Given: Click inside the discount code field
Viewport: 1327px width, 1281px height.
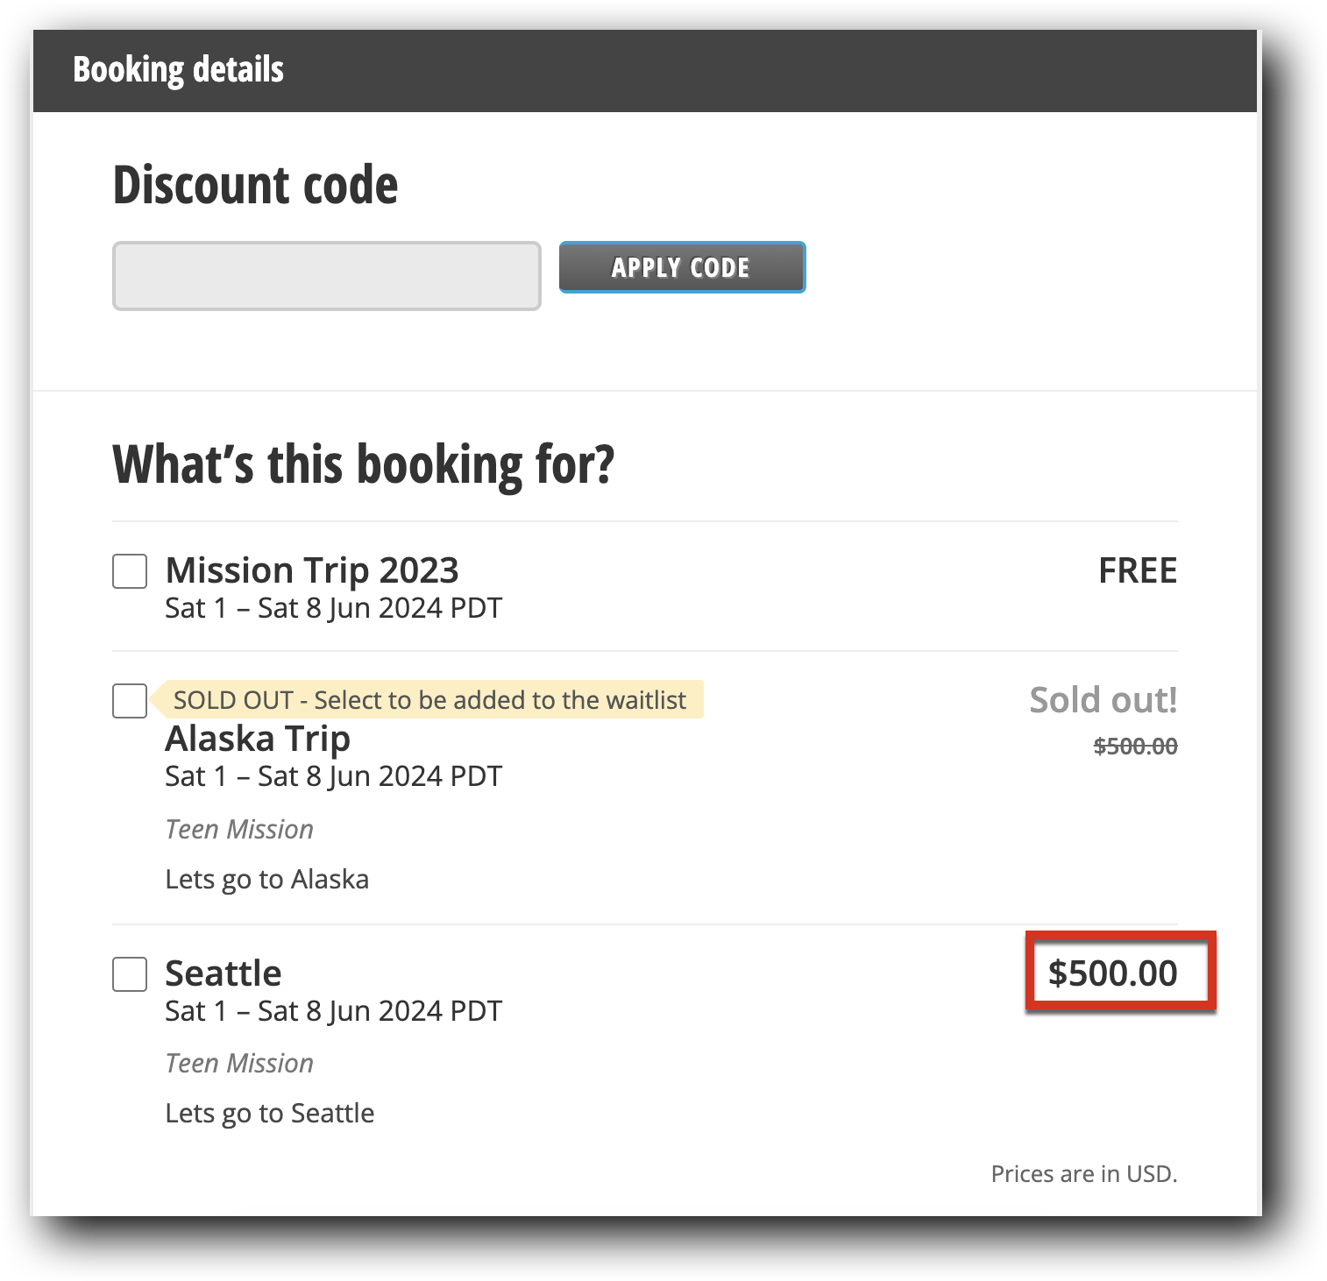Looking at the screenshot, I should tap(326, 275).
